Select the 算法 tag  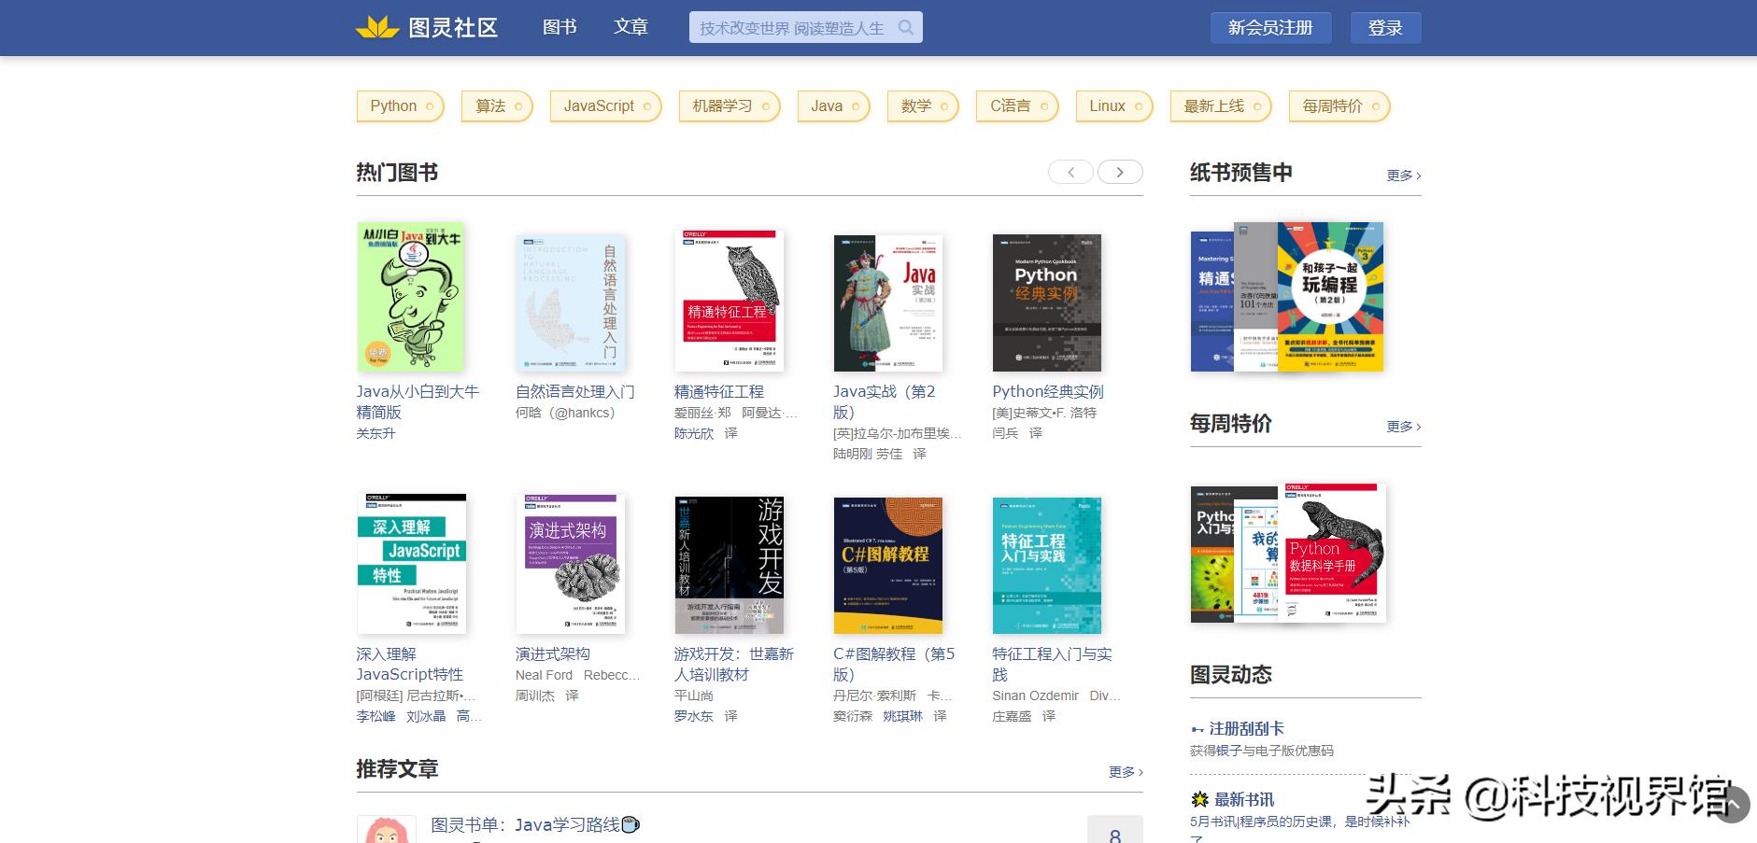click(x=497, y=106)
